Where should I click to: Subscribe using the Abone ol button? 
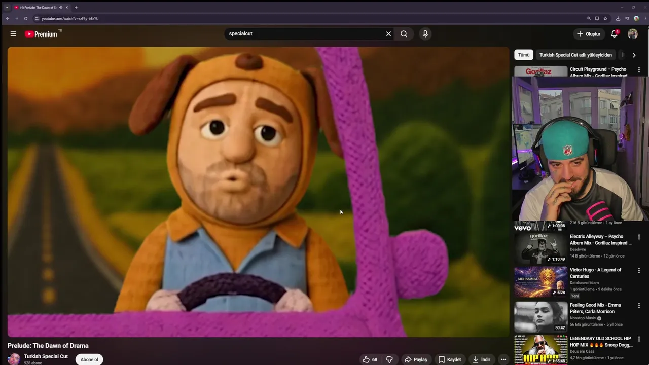pos(89,359)
